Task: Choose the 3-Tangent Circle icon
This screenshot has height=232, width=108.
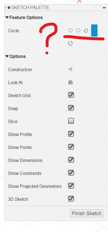Action: tap(86, 31)
